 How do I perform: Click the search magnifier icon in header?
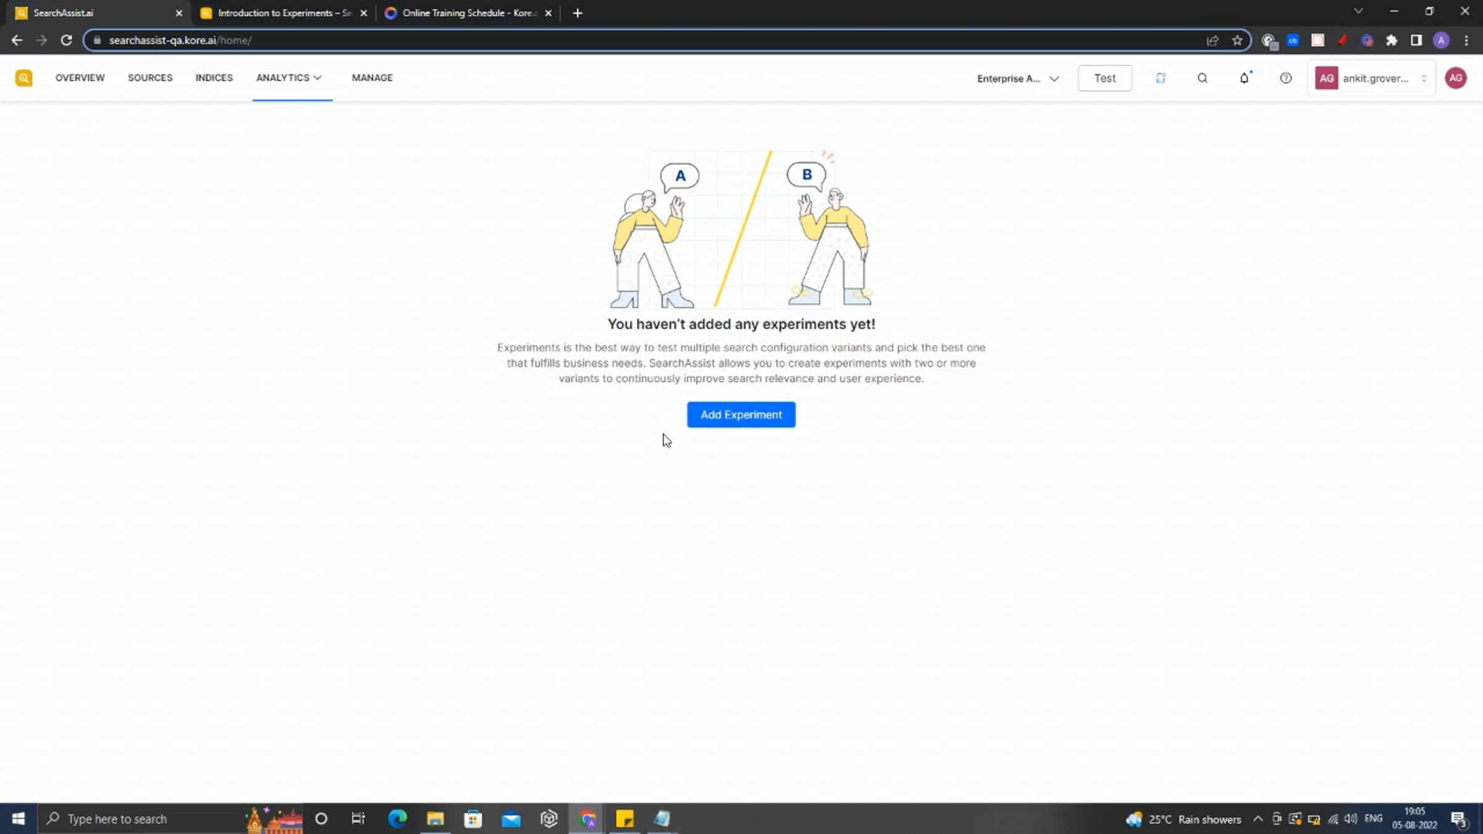coord(1202,78)
